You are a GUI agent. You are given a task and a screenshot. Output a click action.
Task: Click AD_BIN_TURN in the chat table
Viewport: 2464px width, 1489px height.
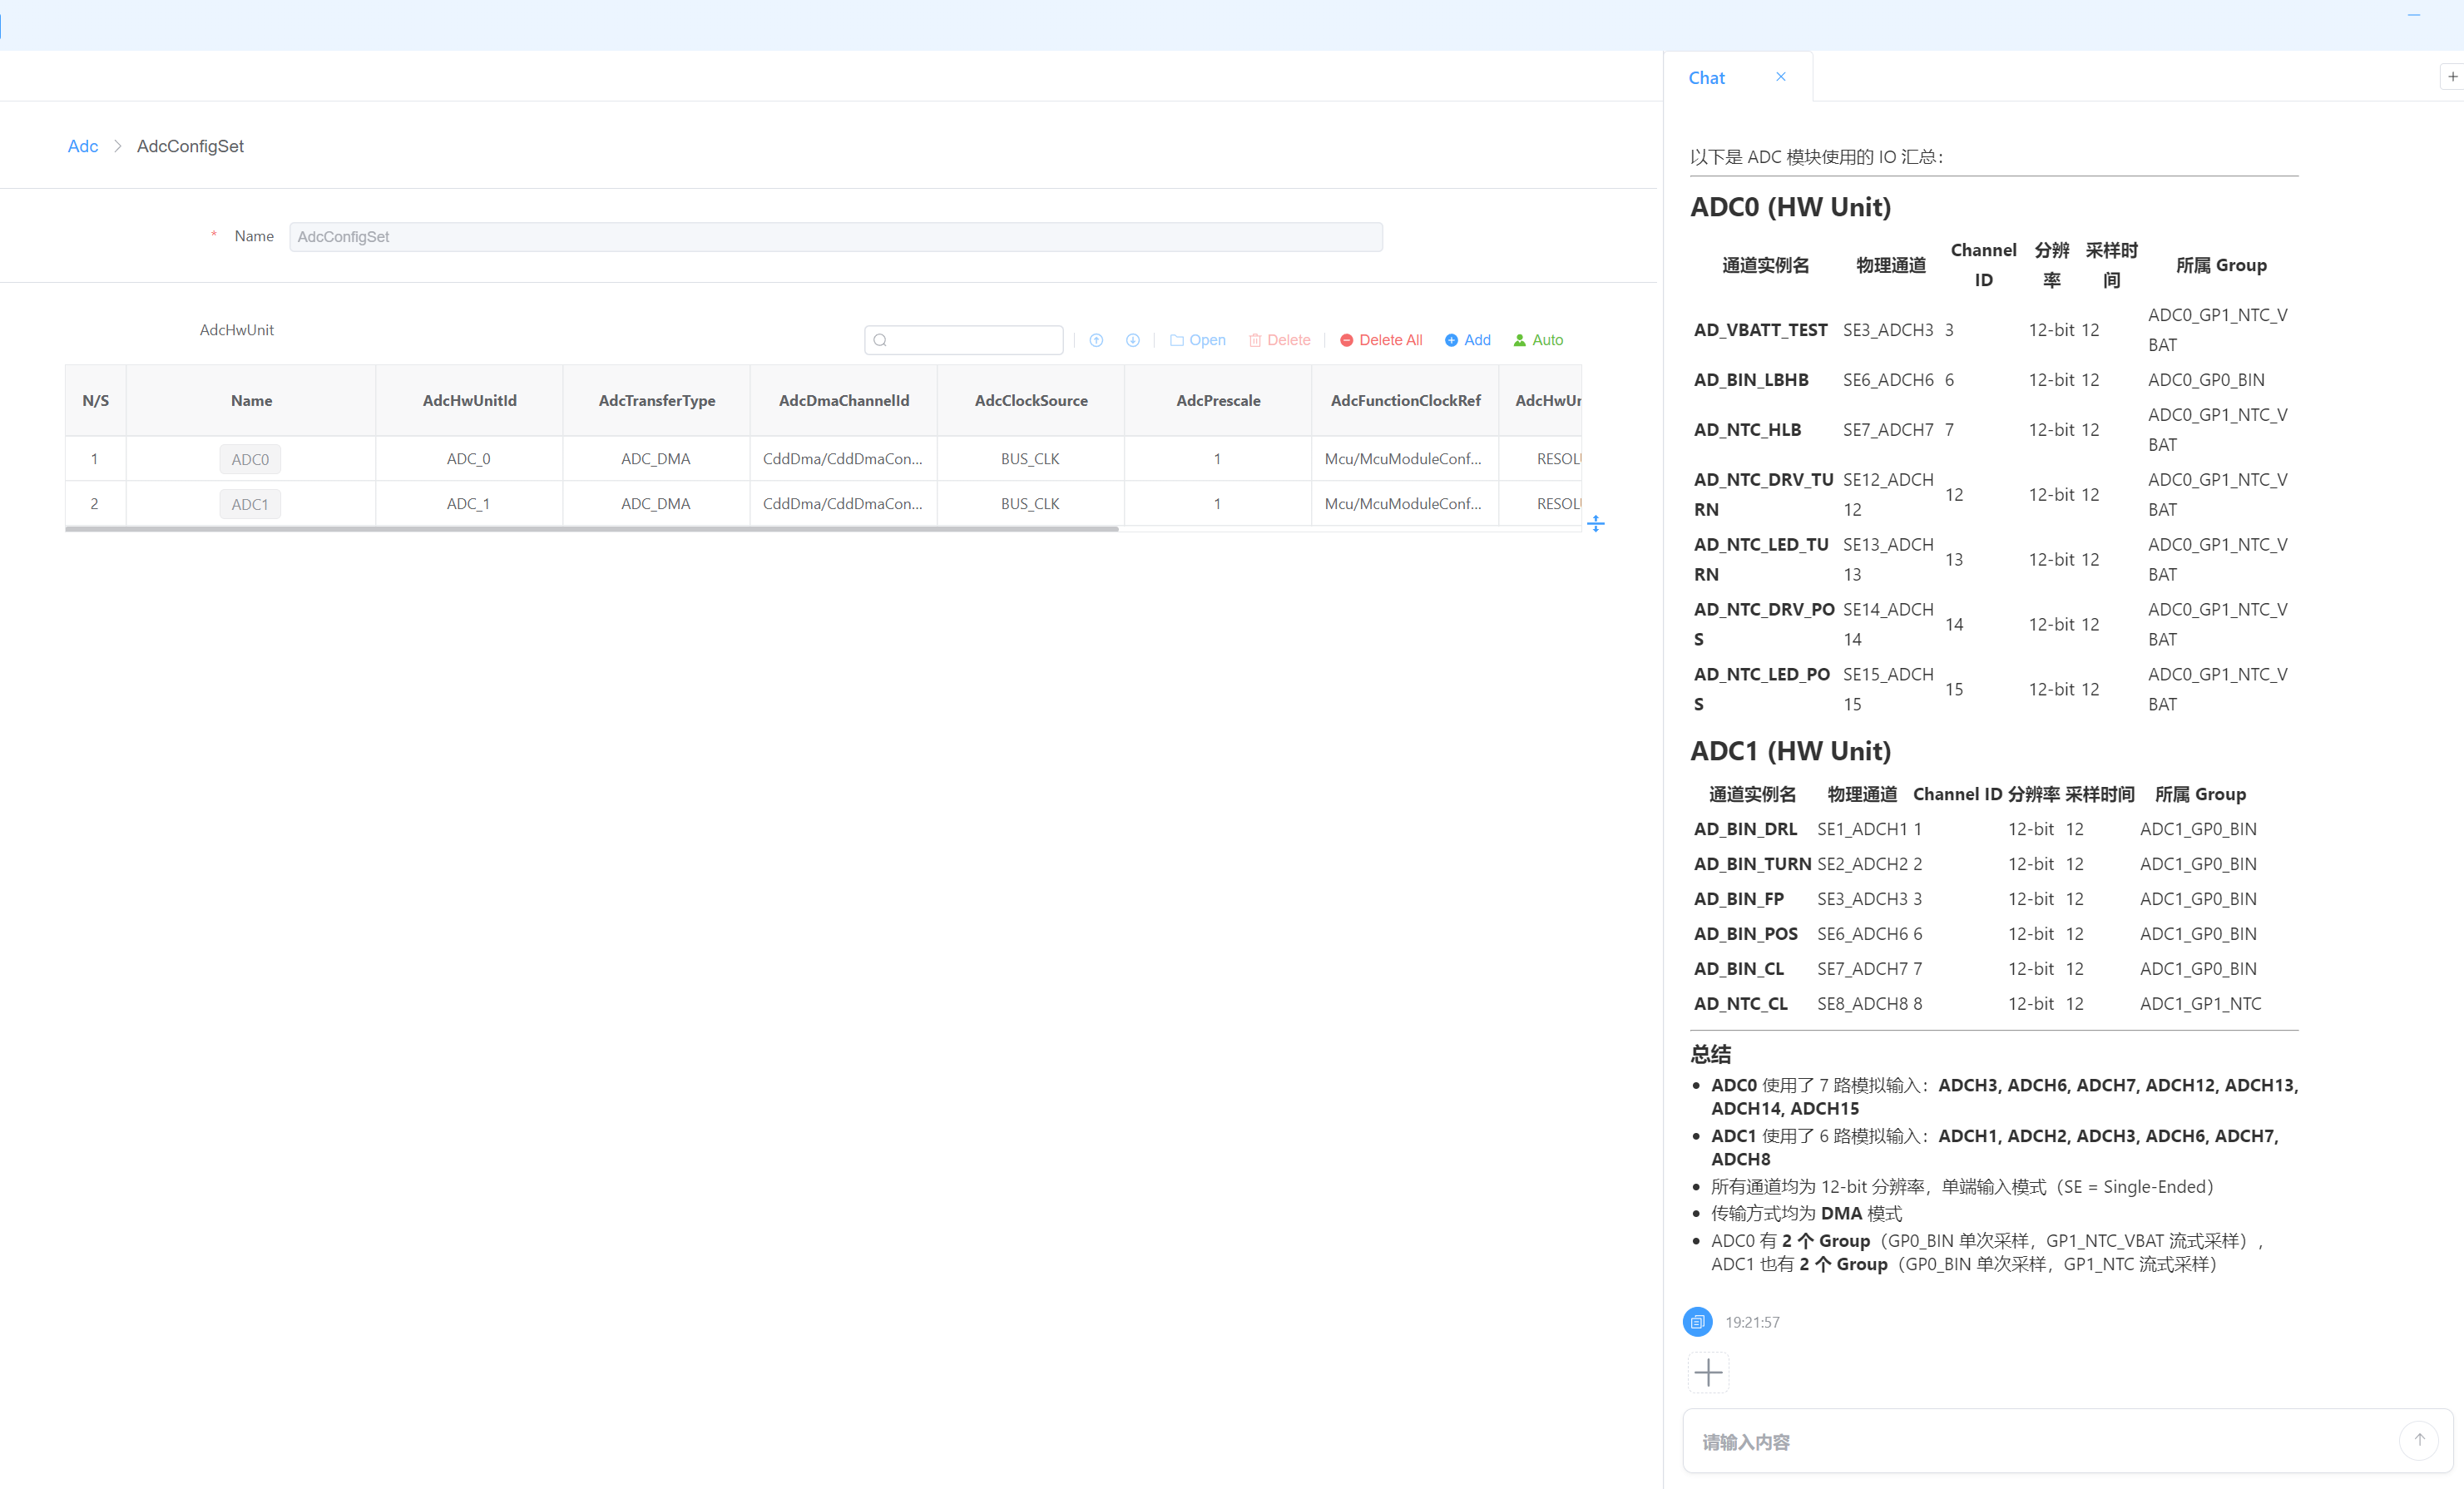click(1752, 864)
